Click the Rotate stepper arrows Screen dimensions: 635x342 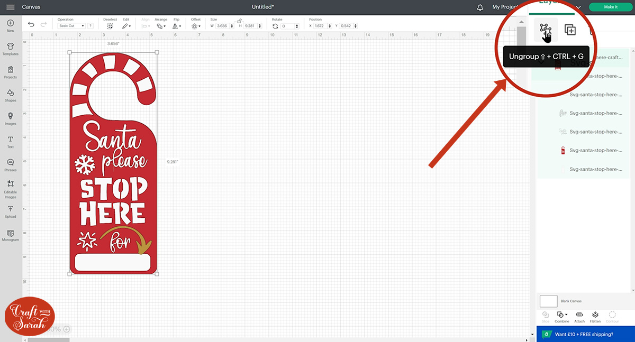(297, 26)
